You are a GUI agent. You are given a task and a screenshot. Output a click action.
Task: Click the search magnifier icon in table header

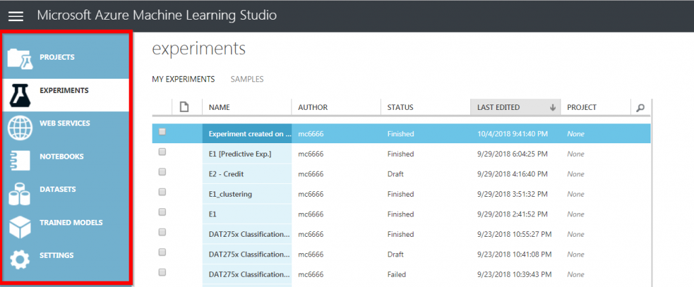click(x=639, y=107)
